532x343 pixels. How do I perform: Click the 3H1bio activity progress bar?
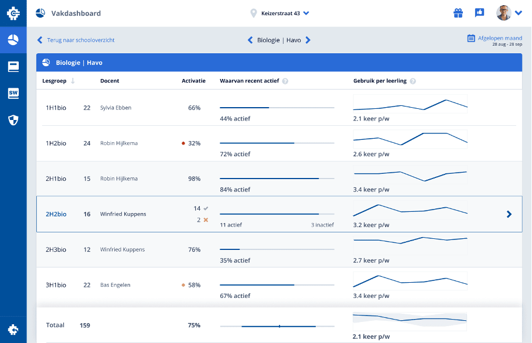[x=277, y=285]
